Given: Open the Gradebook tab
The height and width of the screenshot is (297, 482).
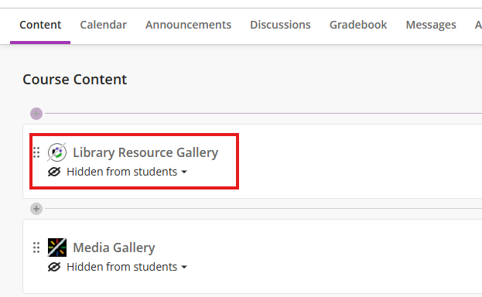Looking at the screenshot, I should click(358, 25).
